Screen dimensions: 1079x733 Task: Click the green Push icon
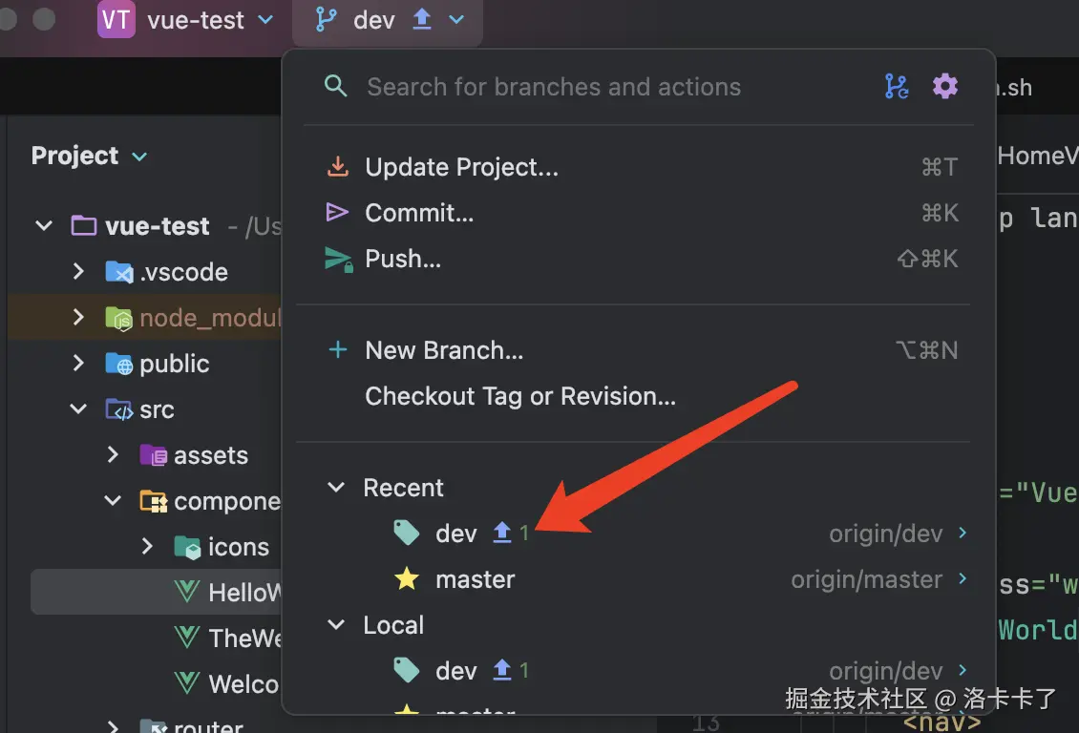338,259
